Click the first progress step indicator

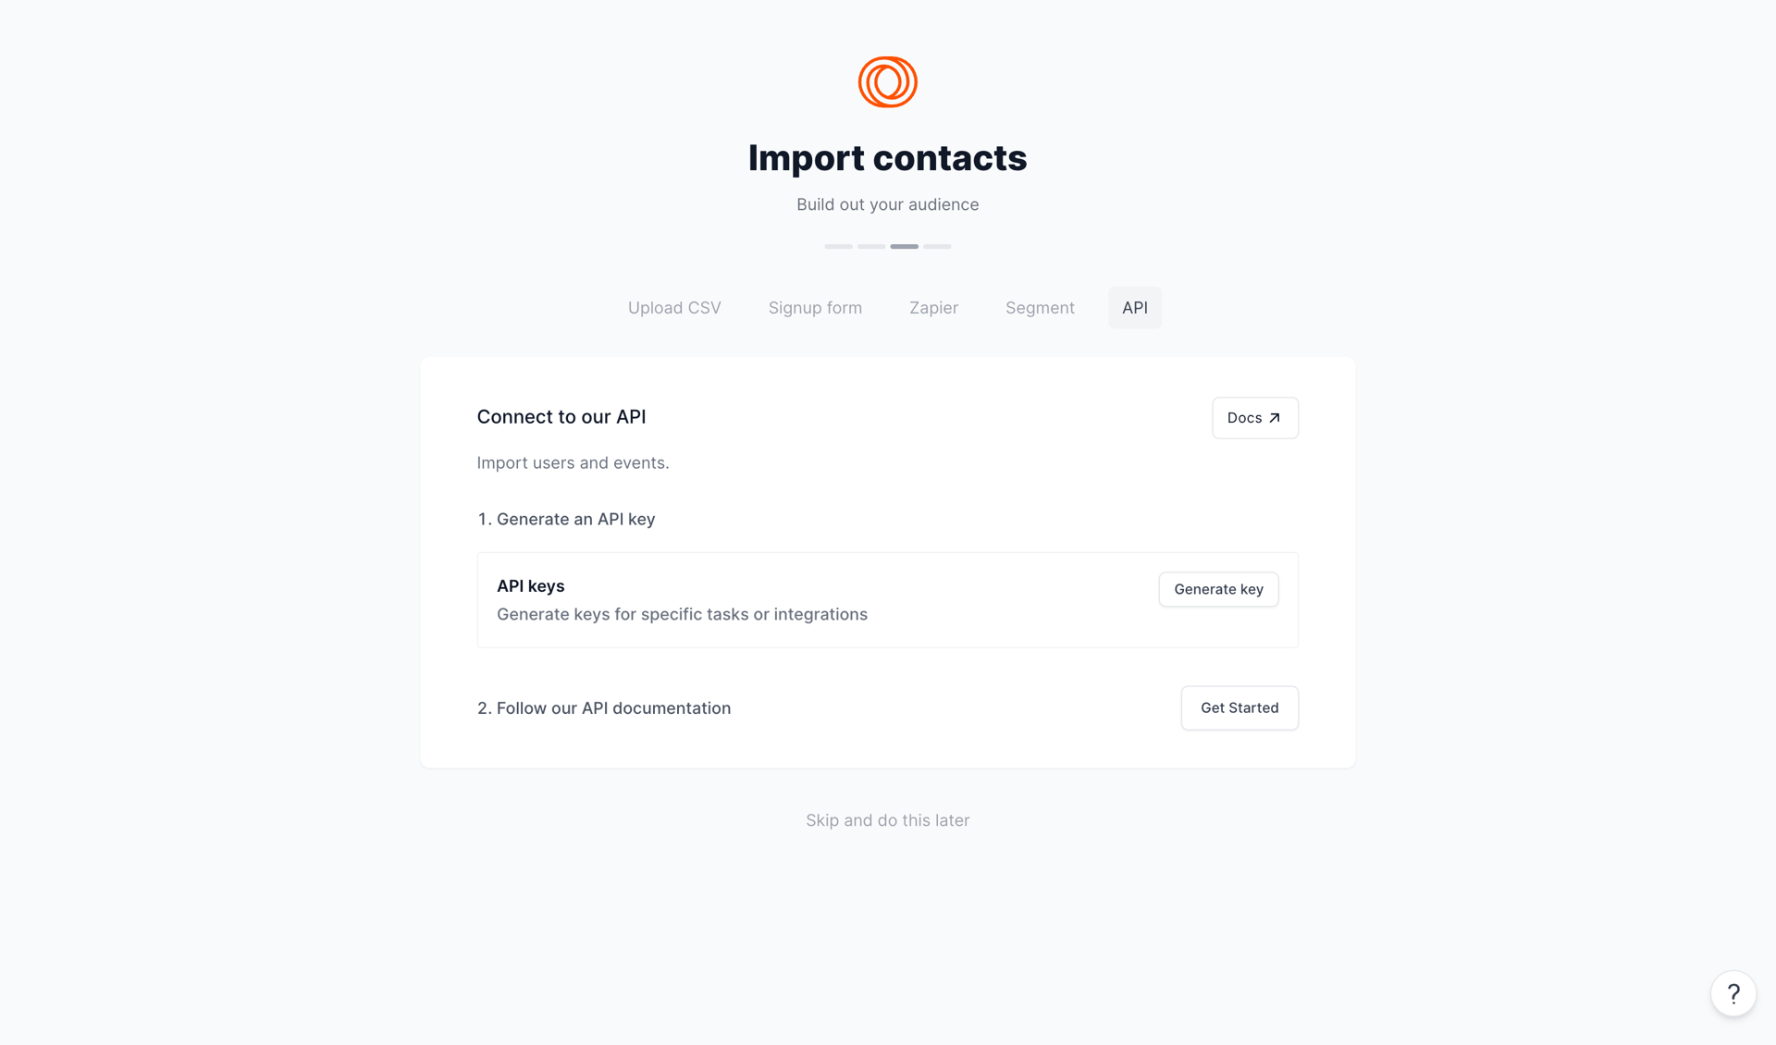pyautogui.click(x=838, y=246)
